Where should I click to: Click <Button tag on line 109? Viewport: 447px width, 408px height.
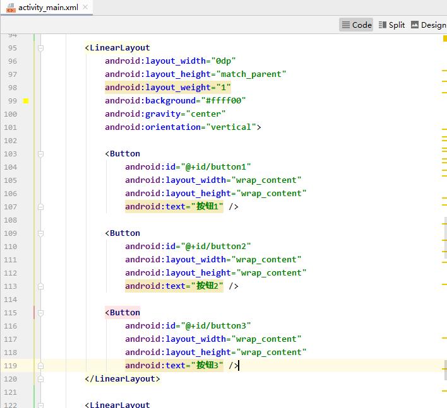pyautogui.click(x=122, y=233)
